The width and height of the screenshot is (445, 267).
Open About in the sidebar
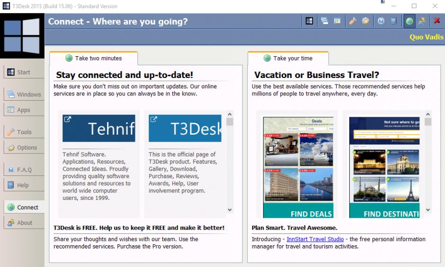(25, 223)
